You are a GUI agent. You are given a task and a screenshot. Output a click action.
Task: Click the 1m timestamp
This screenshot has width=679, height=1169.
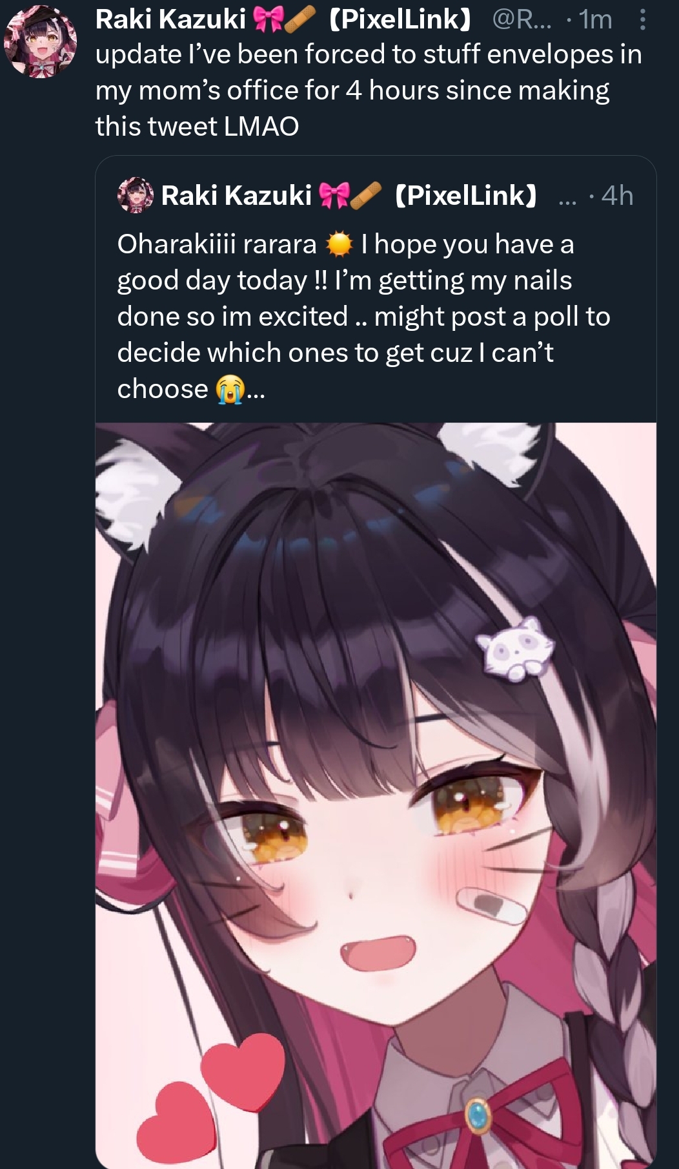(595, 20)
